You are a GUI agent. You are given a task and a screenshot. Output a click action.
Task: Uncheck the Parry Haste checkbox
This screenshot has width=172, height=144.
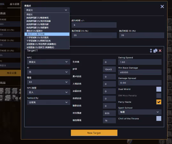(159, 102)
